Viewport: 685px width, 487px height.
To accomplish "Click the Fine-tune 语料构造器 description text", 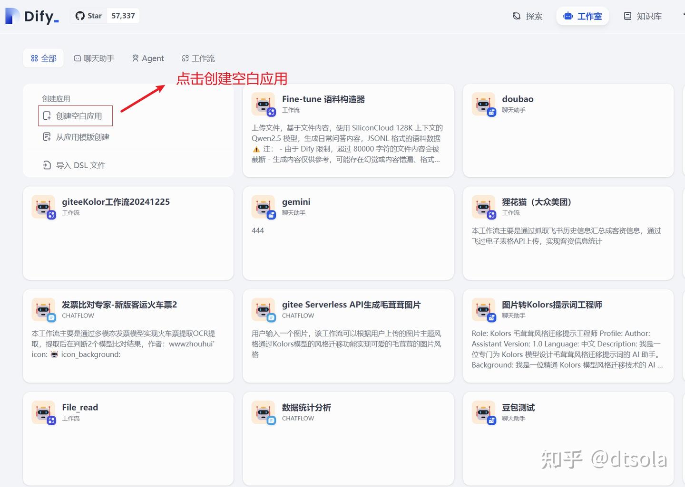I will [x=347, y=143].
